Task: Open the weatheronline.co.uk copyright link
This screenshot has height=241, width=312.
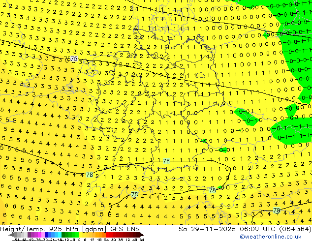Action: (270, 237)
